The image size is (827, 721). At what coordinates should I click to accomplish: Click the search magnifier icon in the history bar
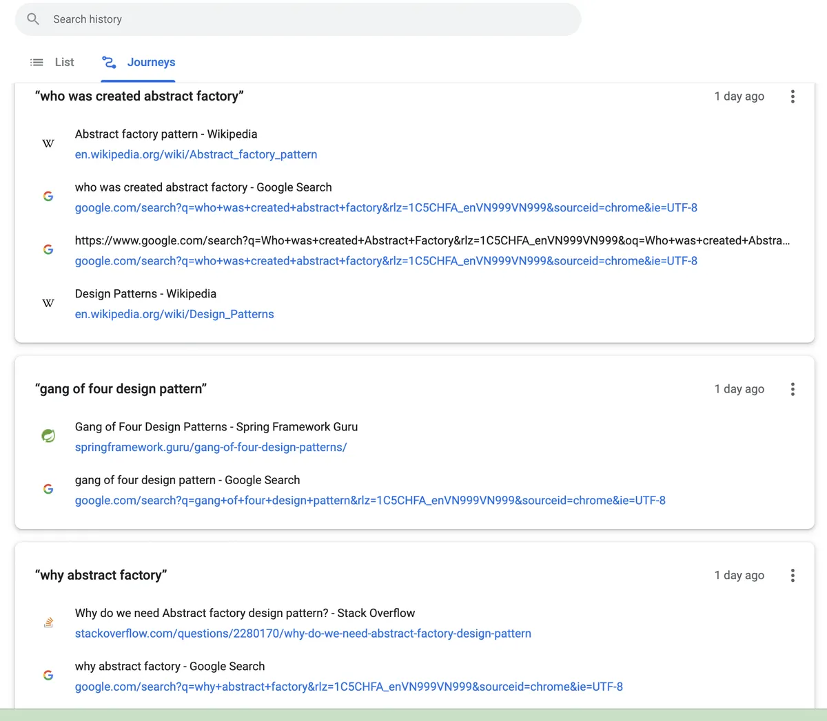click(32, 19)
